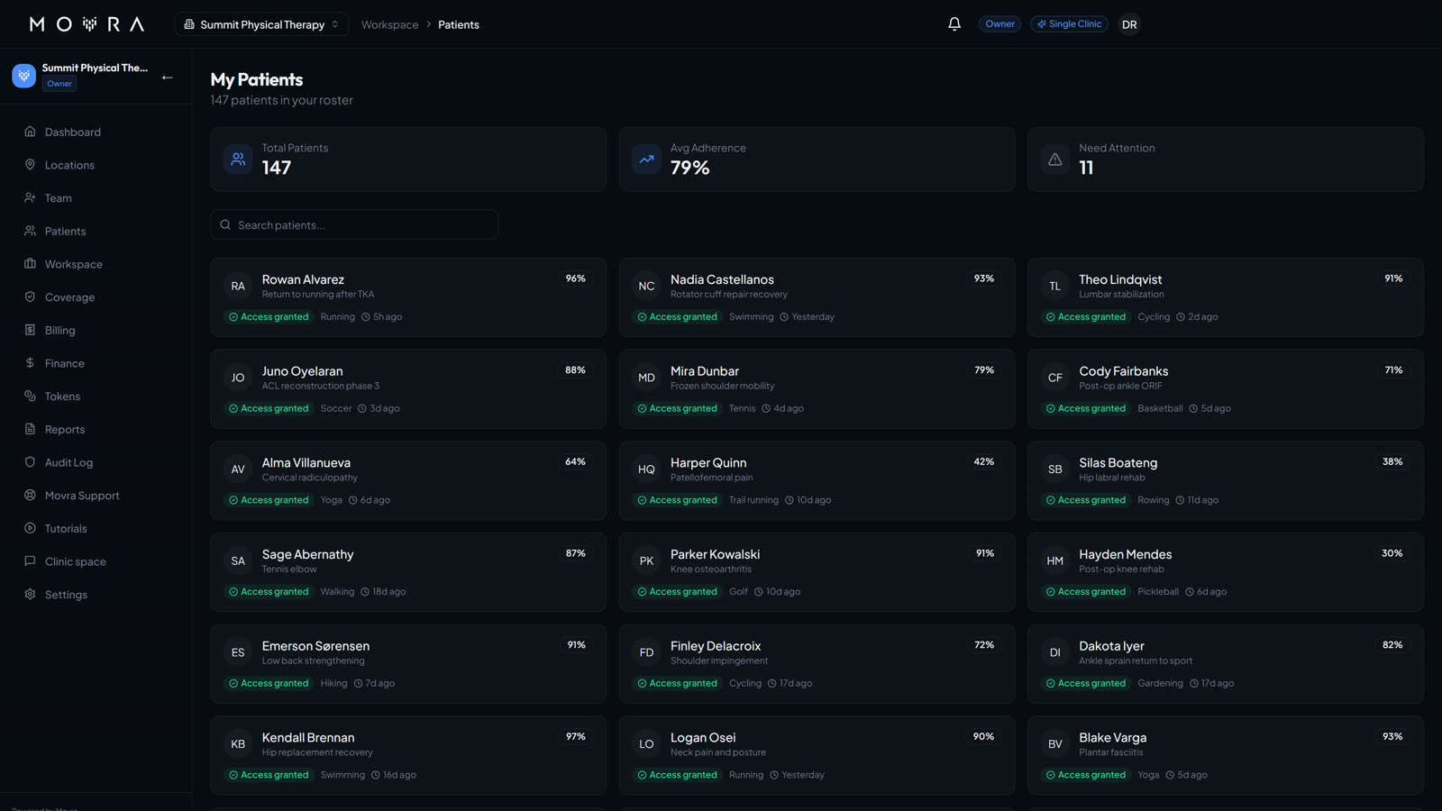The width and height of the screenshot is (1442, 811).
Task: Focus the Search patients field
Action: [354, 224]
